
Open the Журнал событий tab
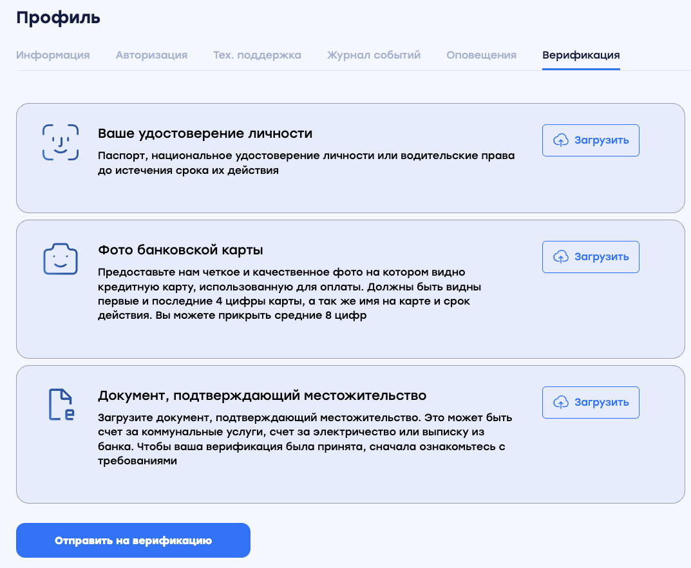pyautogui.click(x=374, y=55)
